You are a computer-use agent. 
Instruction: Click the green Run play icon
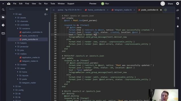click(x=102, y=4)
